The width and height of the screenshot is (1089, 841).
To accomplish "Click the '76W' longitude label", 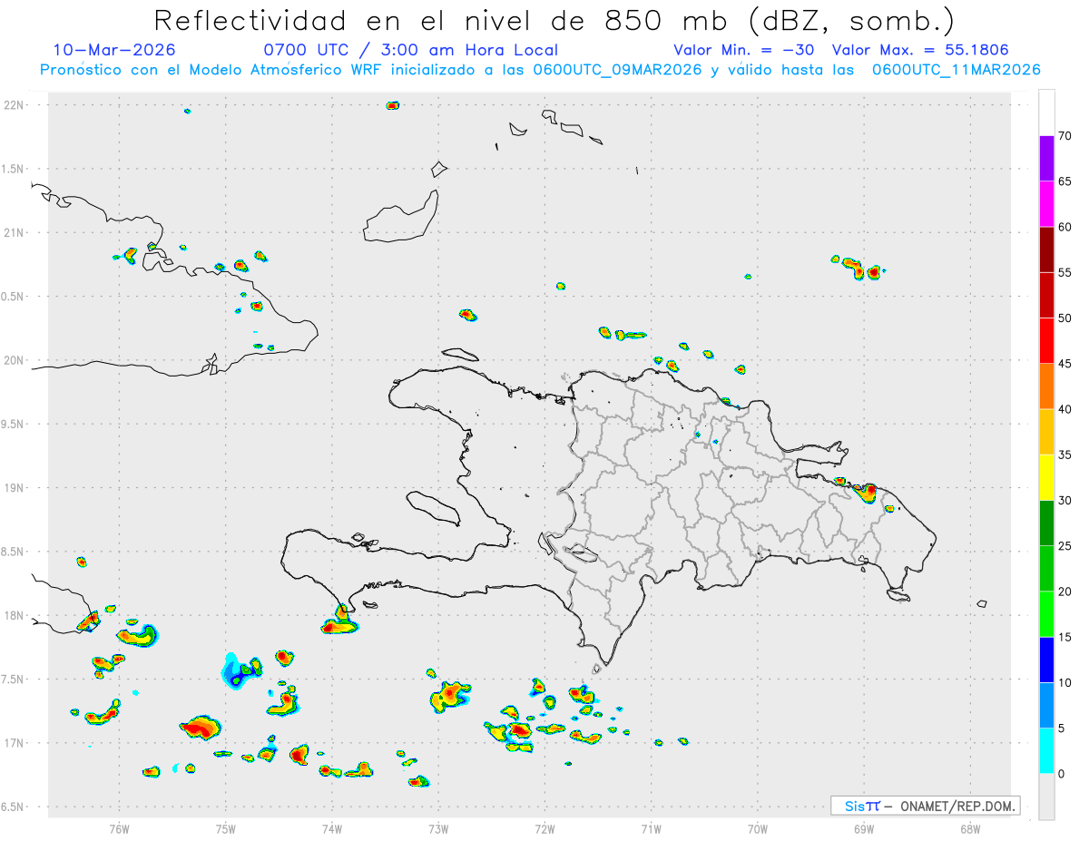I will [119, 828].
